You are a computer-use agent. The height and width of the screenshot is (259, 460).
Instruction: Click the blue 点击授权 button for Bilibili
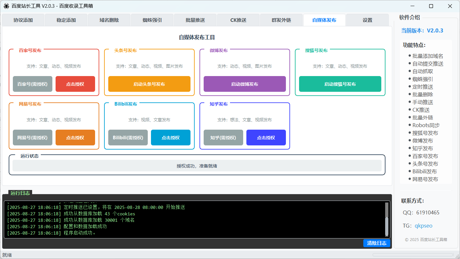tap(171, 138)
